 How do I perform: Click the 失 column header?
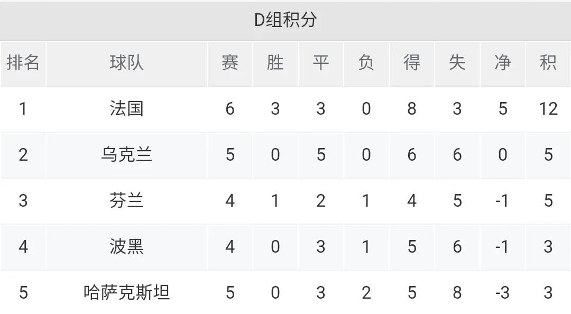tap(457, 62)
